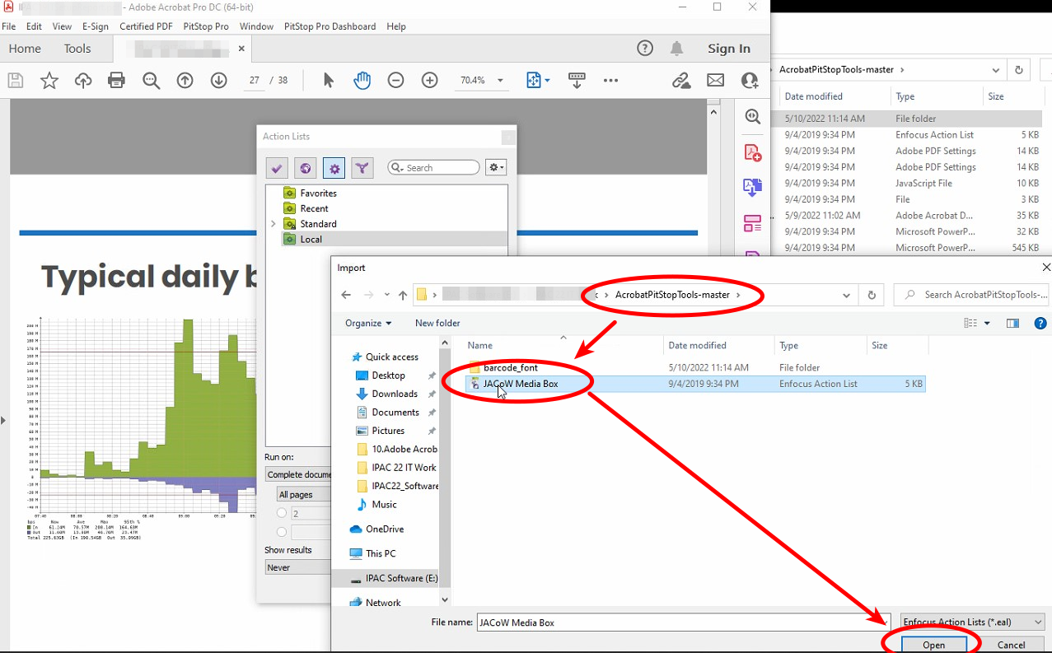Sort files by the Name column header
Image resolution: width=1052 pixels, height=653 pixels.
pyautogui.click(x=479, y=346)
